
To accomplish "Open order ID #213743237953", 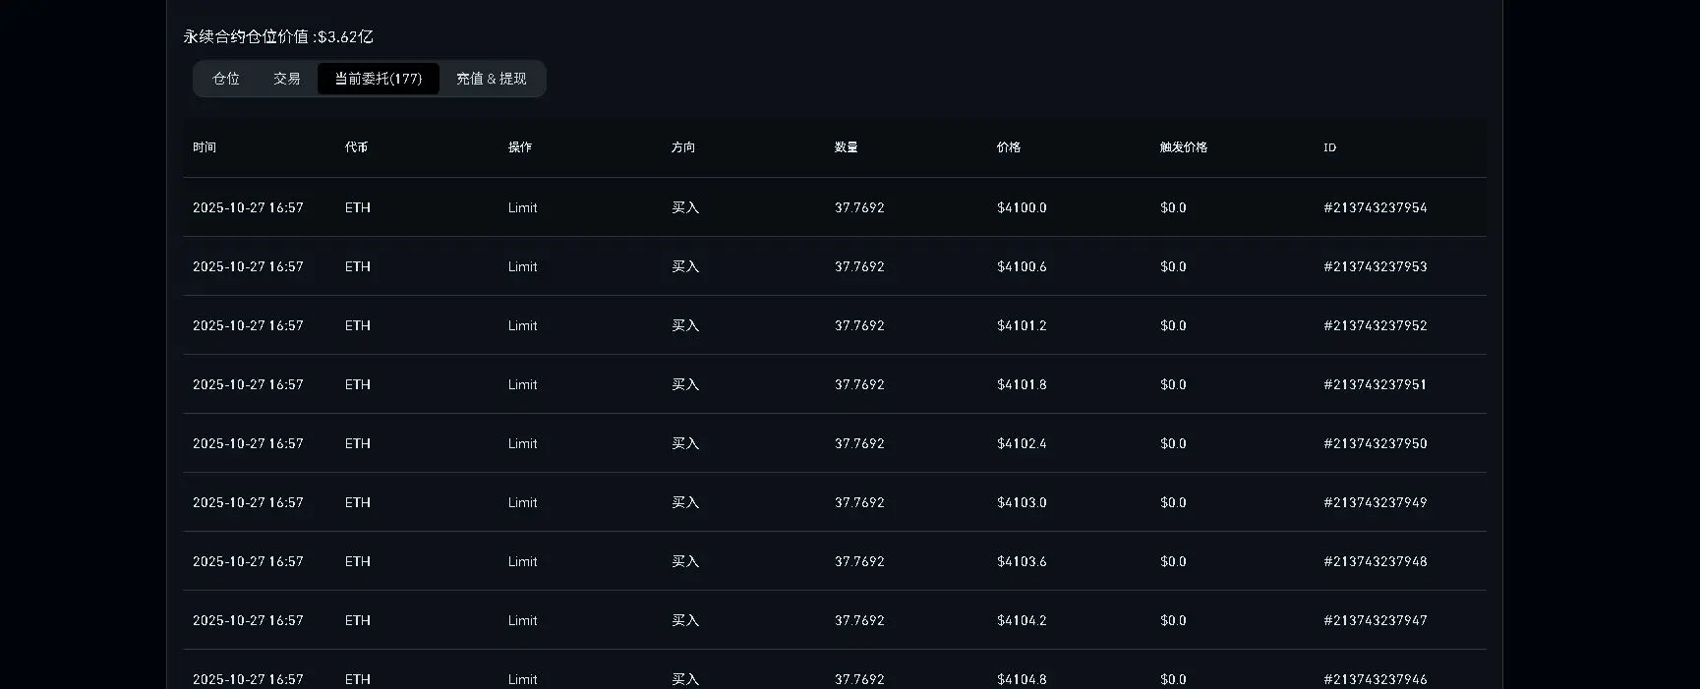I will point(1376,266).
